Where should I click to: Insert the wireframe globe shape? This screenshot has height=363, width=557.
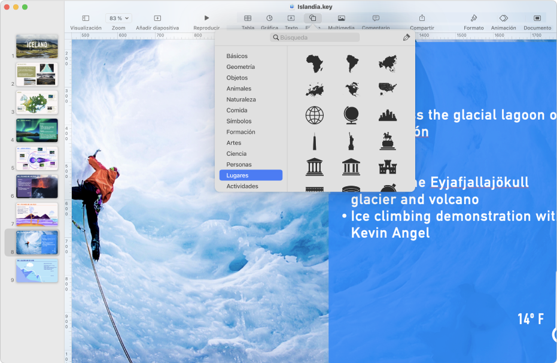(315, 115)
